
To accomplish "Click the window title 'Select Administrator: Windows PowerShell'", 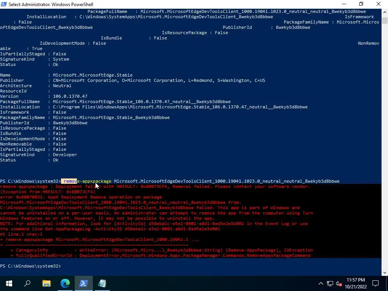I will [x=51, y=4].
